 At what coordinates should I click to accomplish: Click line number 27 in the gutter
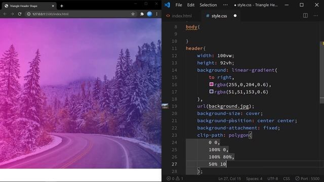click(174, 164)
